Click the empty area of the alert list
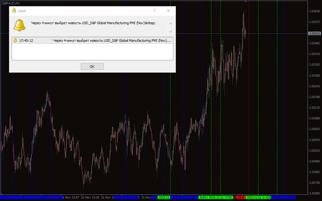 (x=92, y=52)
